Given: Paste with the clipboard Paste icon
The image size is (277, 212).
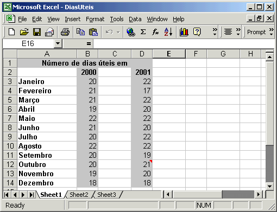Looking at the screenshot, I should point(93,32).
